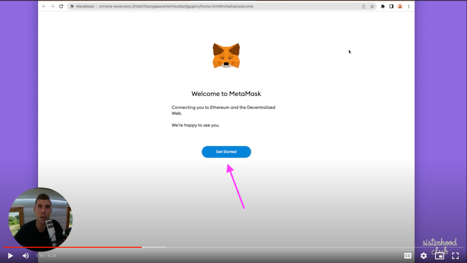This screenshot has height=263, width=467.
Task: Open the Chrome three-dot menu
Action: pos(409,6)
